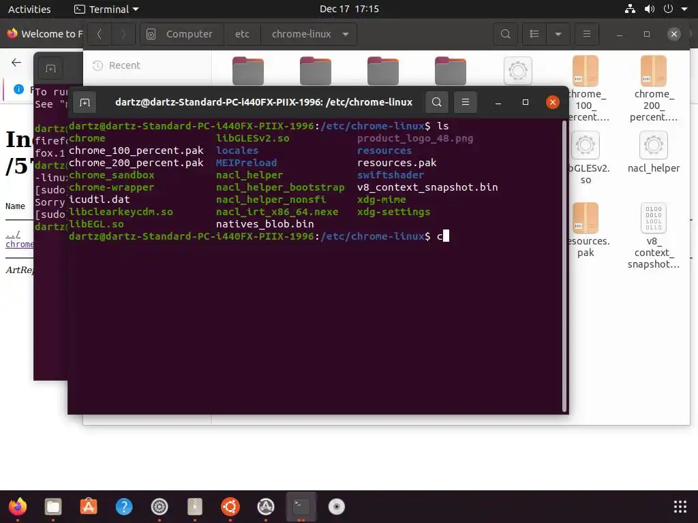This screenshot has height=523, width=698.
Task: Open Help from the dock
Action: tap(124, 507)
